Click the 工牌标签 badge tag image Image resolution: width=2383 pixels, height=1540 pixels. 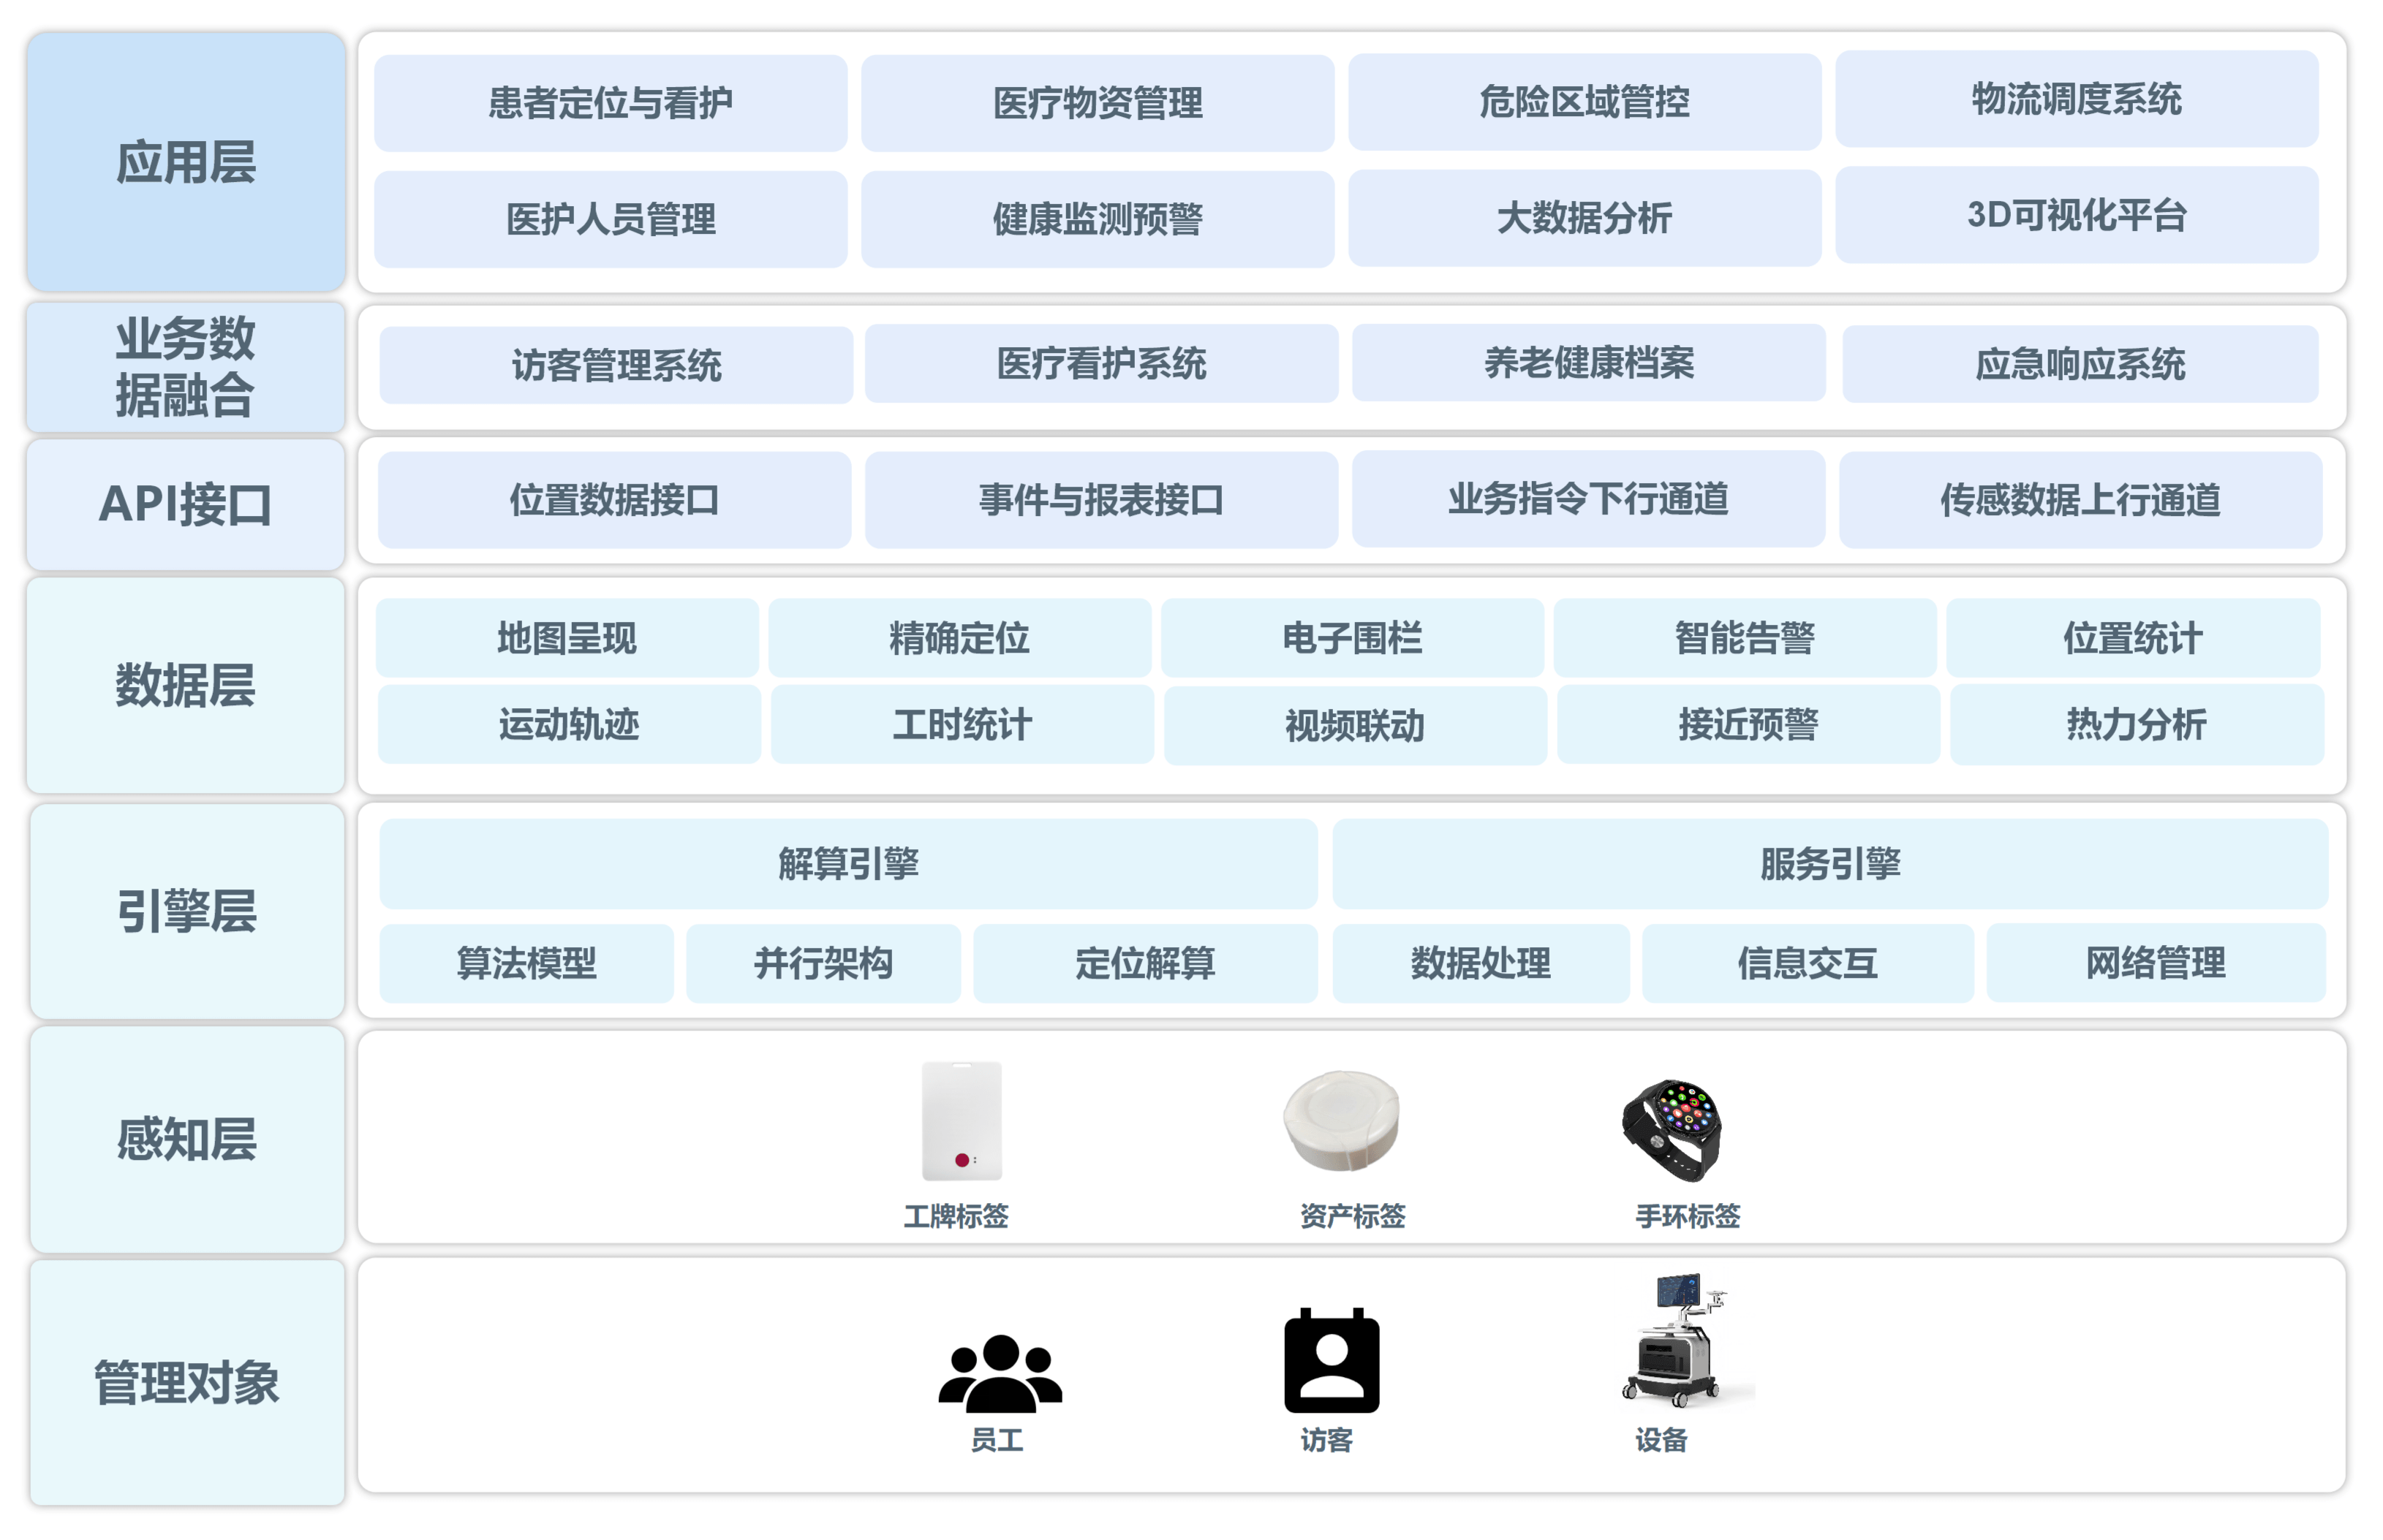click(962, 1121)
